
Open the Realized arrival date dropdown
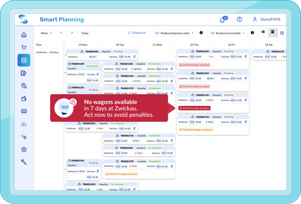coord(227,33)
